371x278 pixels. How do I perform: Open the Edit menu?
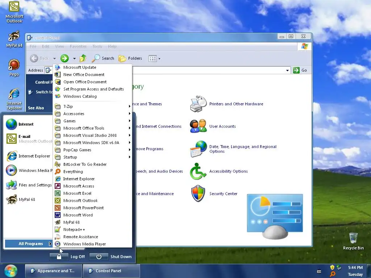[x=45, y=47]
